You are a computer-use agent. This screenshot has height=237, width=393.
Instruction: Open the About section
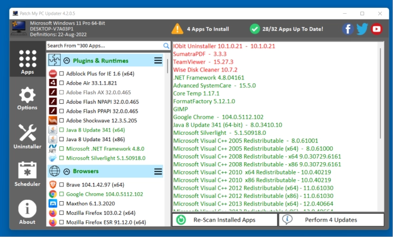[27, 212]
